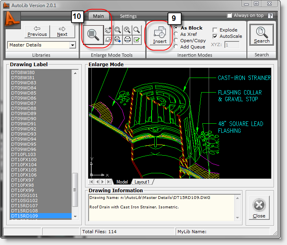
Task: Go to Previous library
Action: click(x=37, y=32)
